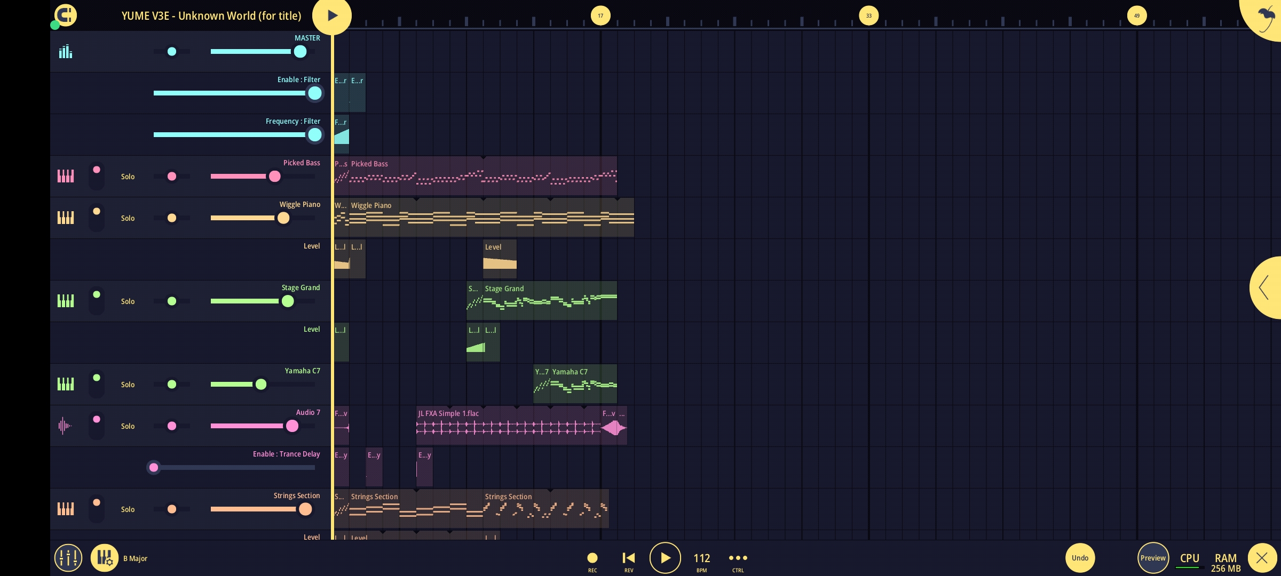Toggle the Picked Bass mute switch
Screen dimensions: 1281x576
click(97, 176)
